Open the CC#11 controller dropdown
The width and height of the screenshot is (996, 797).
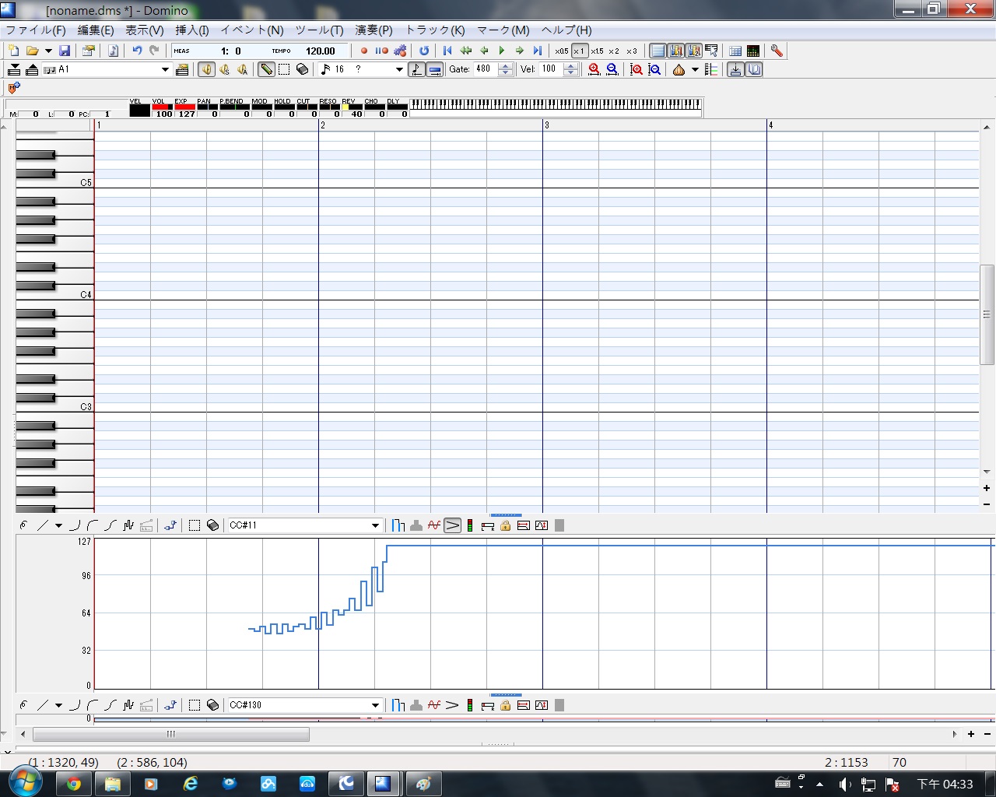point(375,525)
